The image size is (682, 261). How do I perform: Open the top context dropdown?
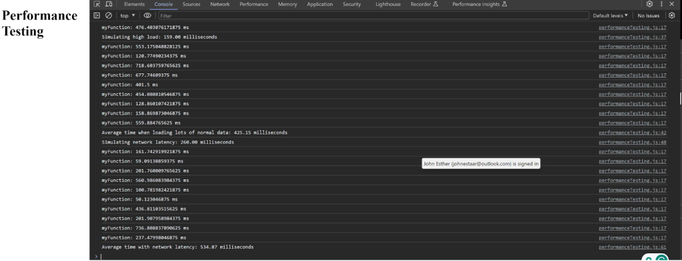128,15
